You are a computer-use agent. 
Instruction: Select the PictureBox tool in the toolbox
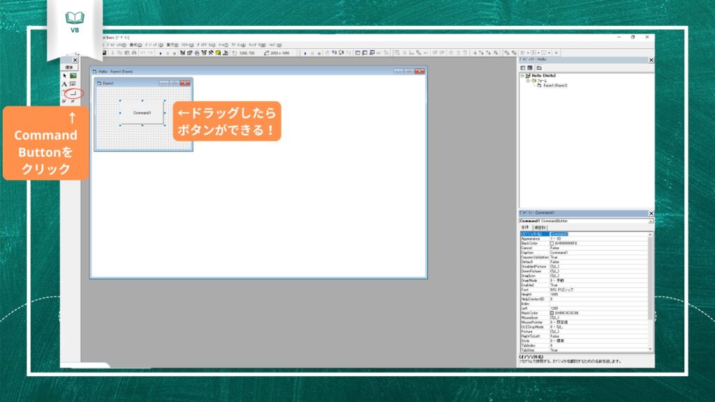click(x=73, y=75)
